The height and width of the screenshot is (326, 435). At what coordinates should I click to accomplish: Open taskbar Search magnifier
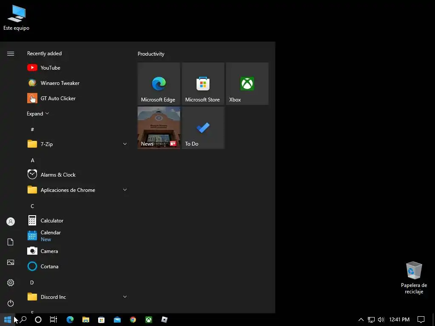tap(23, 320)
